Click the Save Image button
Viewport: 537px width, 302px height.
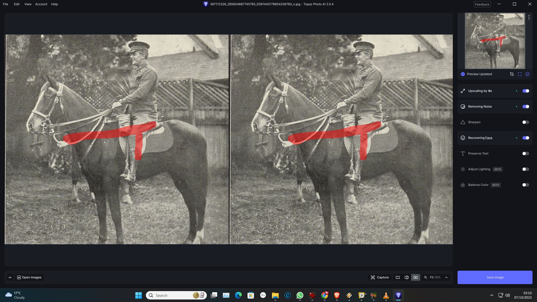pos(495,277)
